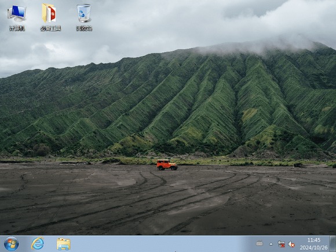Click the 必备工具 label text
Screen dimensions: 336x252
[x=51, y=28]
